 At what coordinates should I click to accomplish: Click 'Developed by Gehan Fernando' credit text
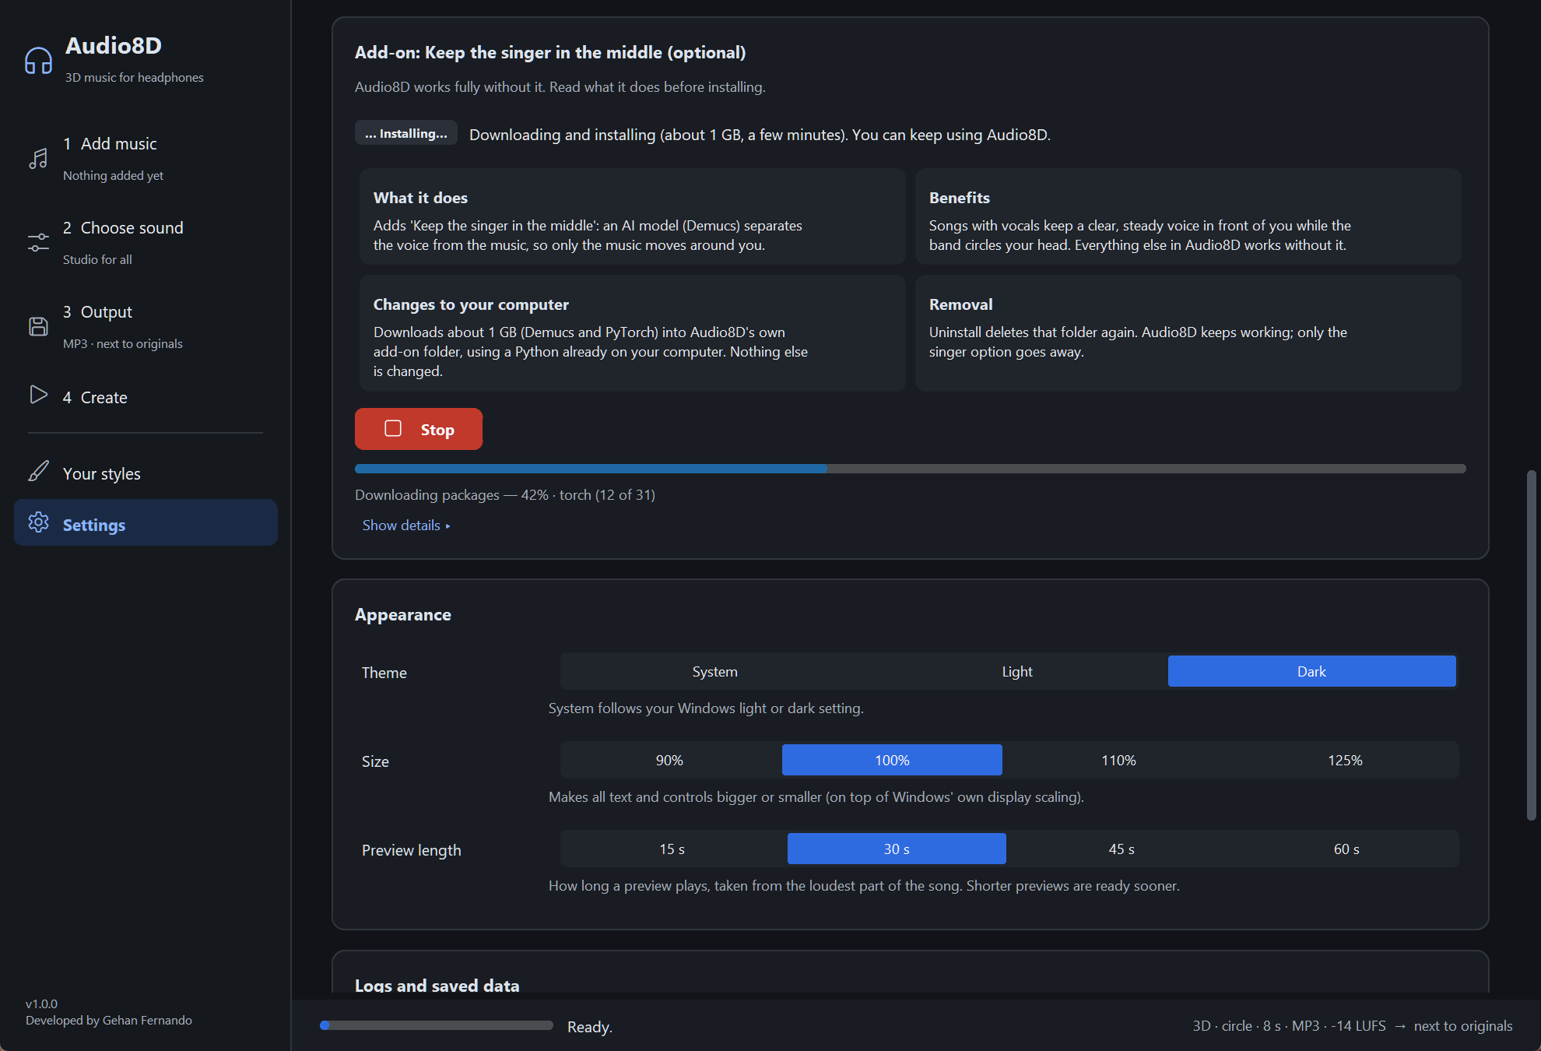[x=109, y=1021]
